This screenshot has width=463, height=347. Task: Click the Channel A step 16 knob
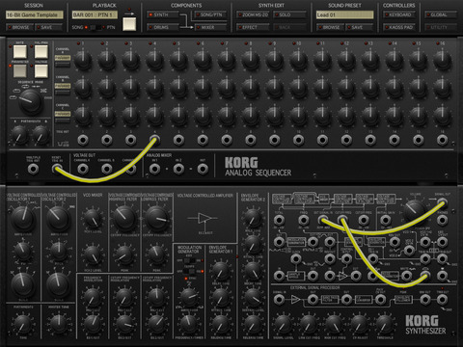point(442,61)
